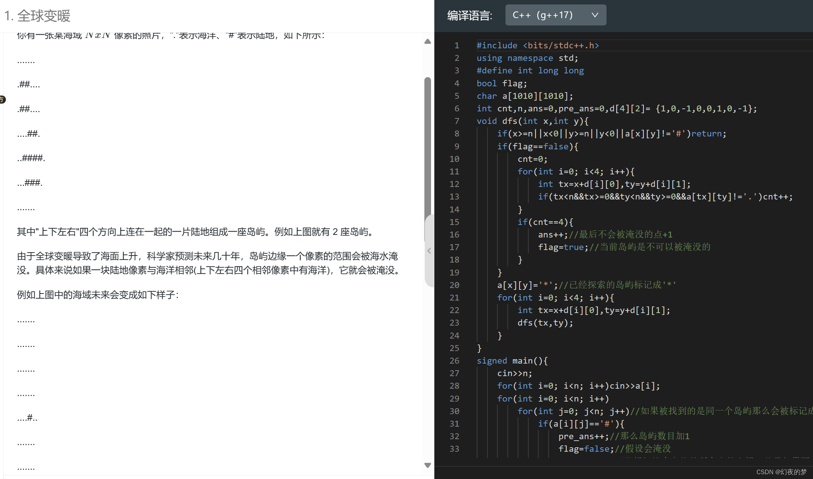Place cursor on the #include bits/stdc++.h line
Screen dimensions: 813x479
tap(538, 45)
